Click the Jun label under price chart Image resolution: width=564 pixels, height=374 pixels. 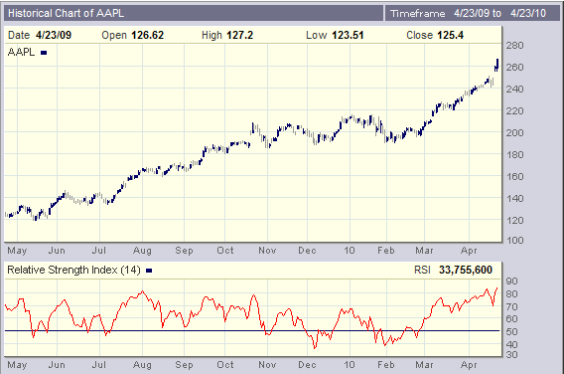(57, 251)
